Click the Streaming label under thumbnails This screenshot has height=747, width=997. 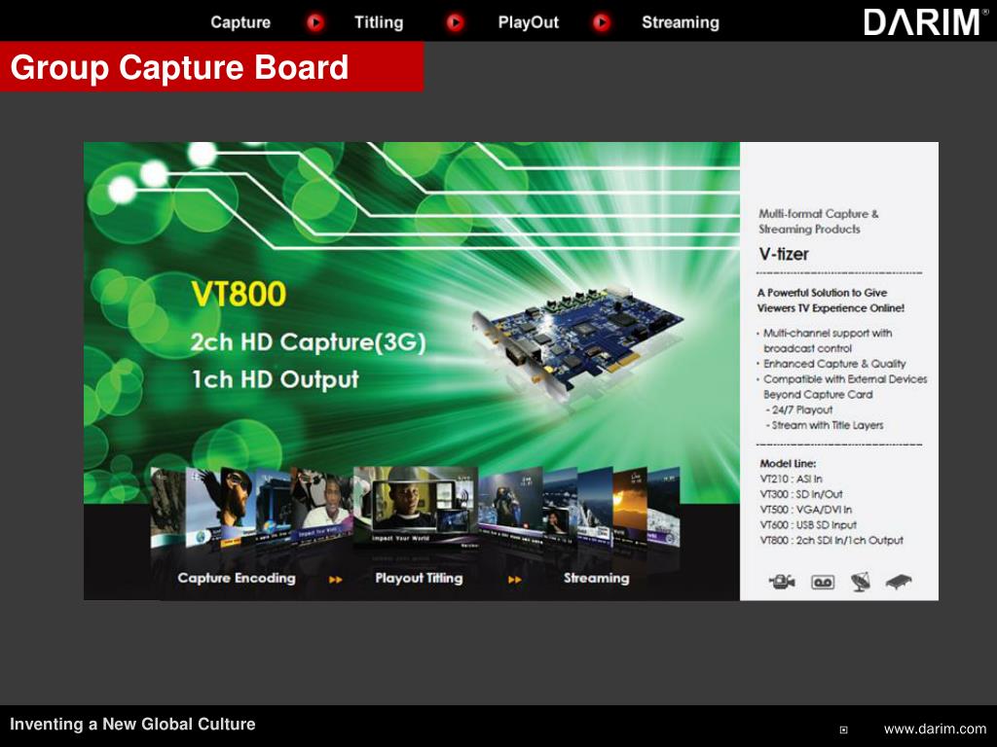(597, 578)
